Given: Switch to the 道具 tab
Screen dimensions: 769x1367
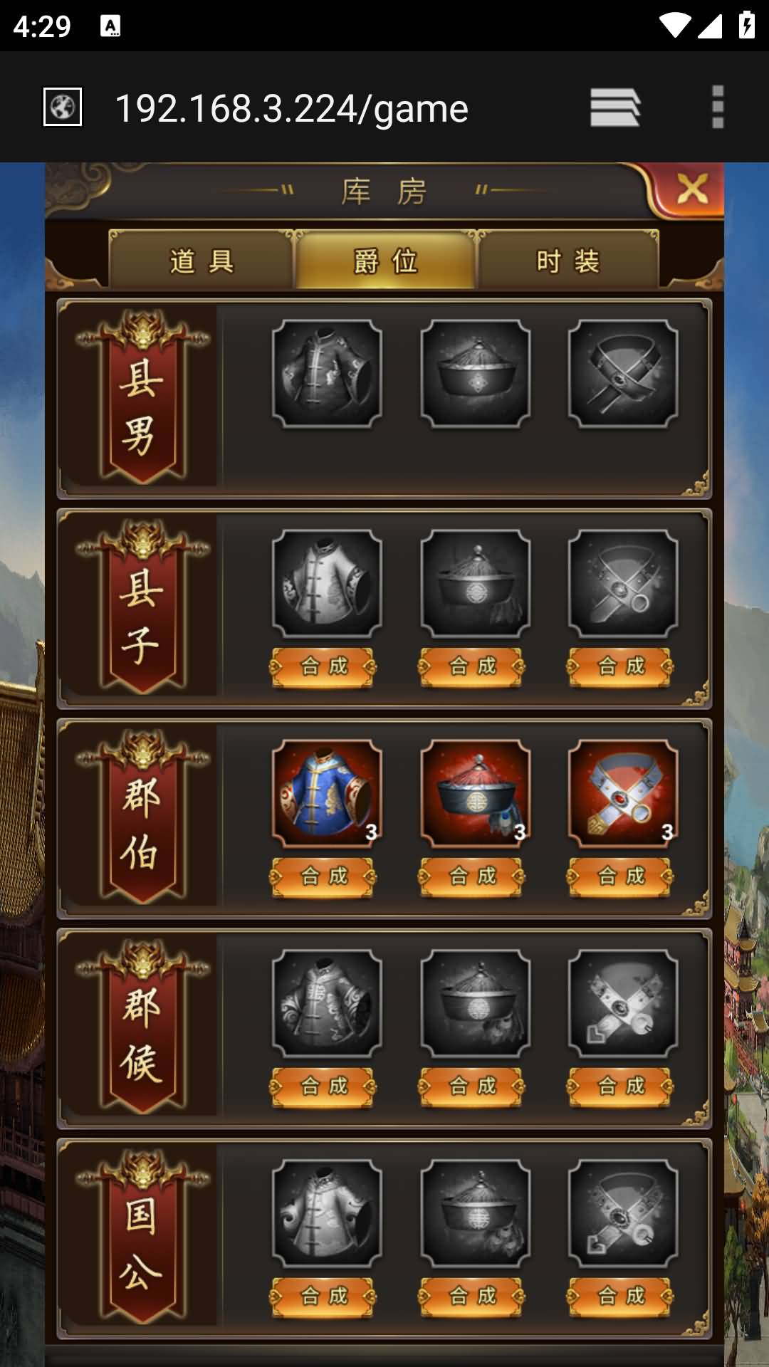Looking at the screenshot, I should [202, 261].
